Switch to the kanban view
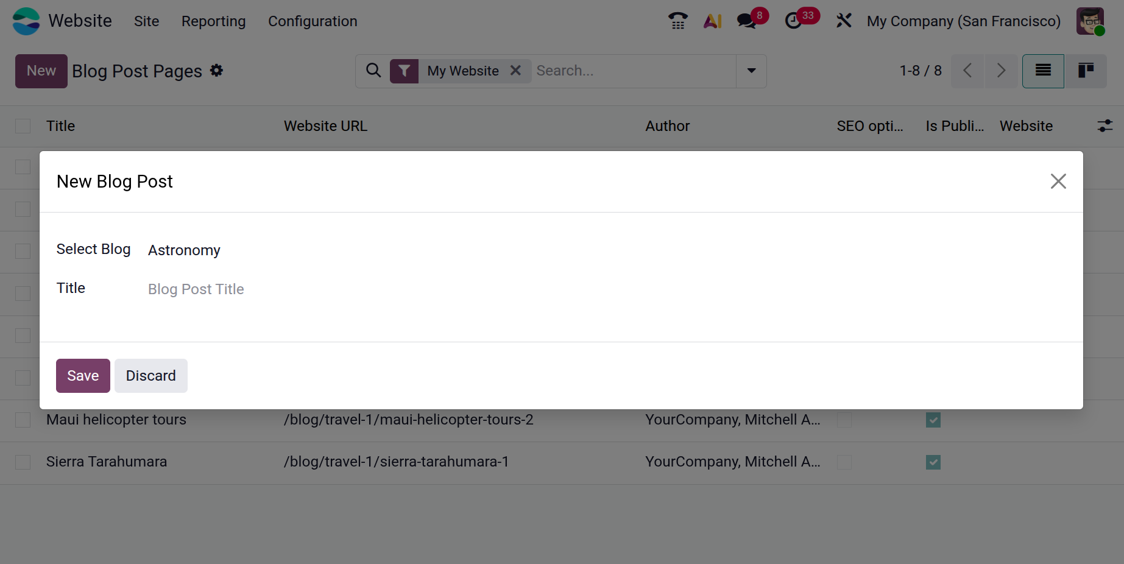The height and width of the screenshot is (564, 1124). pyautogui.click(x=1086, y=71)
